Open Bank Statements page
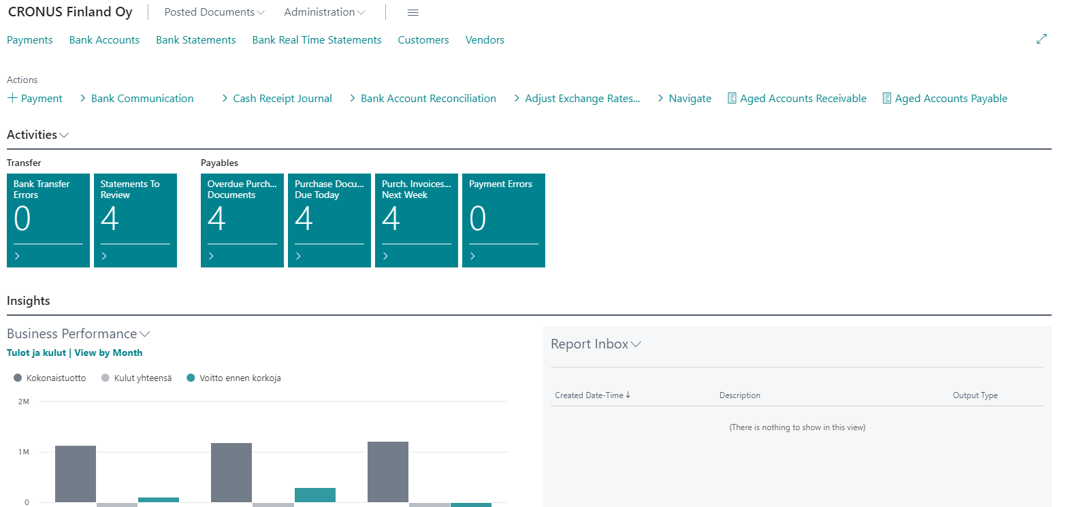Image resolution: width=1066 pixels, height=507 pixels. click(x=196, y=39)
